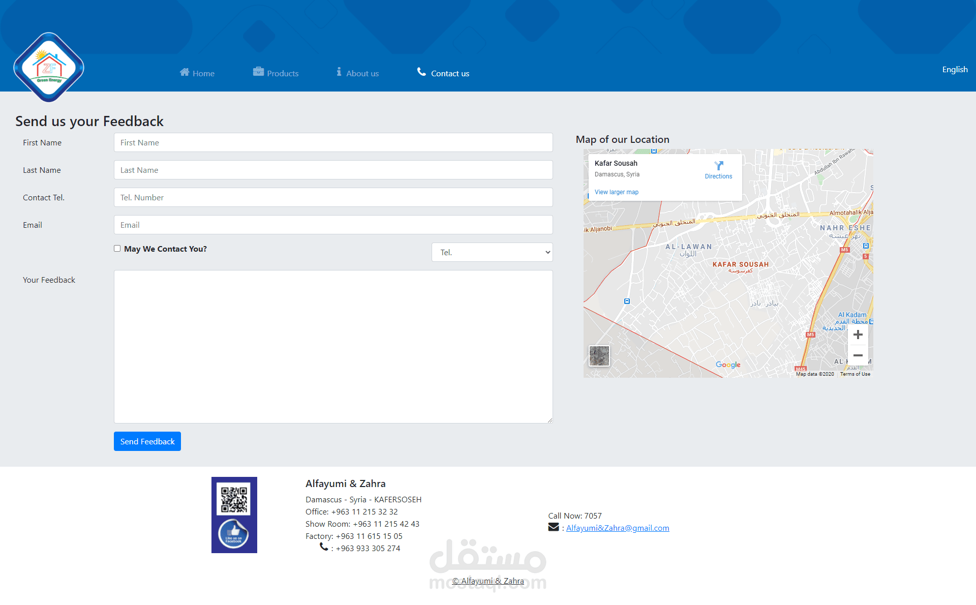Open the Tel. contact method dropdown
Image resolution: width=976 pixels, height=605 pixels.
click(492, 252)
